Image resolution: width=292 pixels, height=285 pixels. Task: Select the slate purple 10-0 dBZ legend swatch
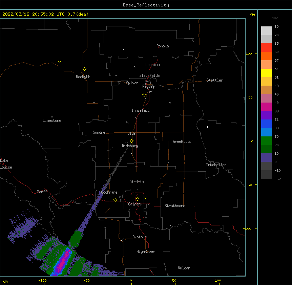coord(266,158)
